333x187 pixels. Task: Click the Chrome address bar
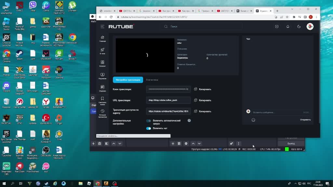point(196,17)
